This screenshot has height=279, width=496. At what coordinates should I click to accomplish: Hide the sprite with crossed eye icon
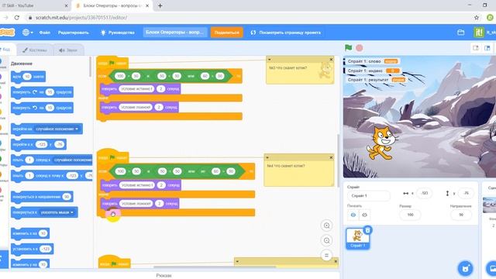point(364,215)
